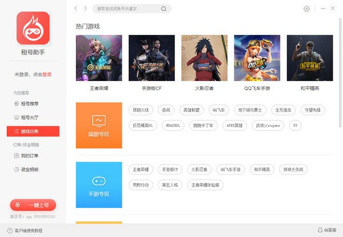Click the vertical scrollbar on the right
The height and width of the screenshot is (237, 343).
pos(340,73)
